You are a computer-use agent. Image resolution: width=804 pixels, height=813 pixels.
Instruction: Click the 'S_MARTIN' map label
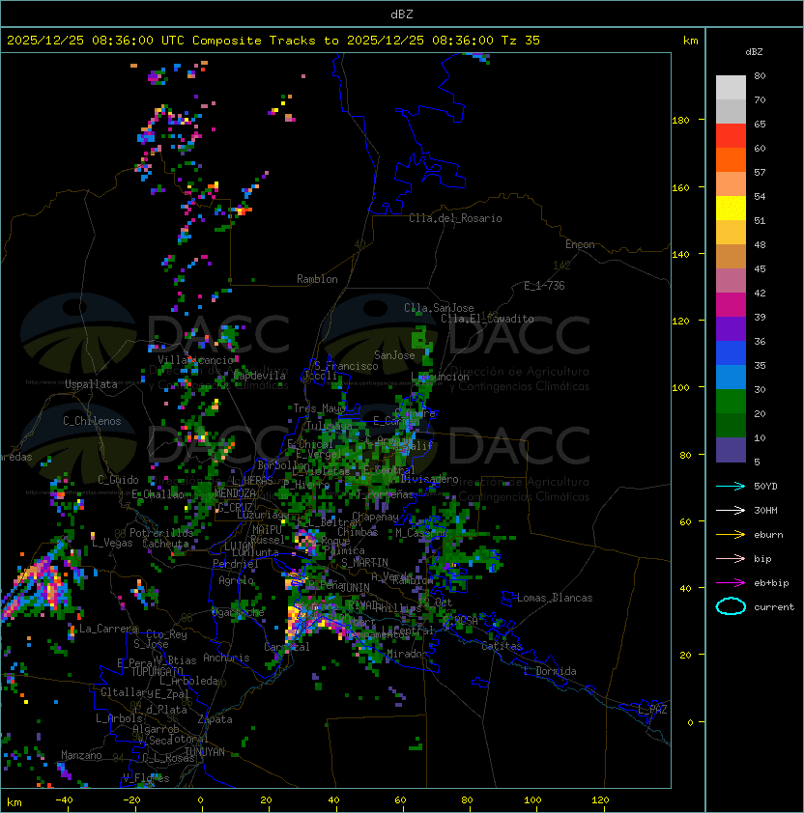point(365,563)
